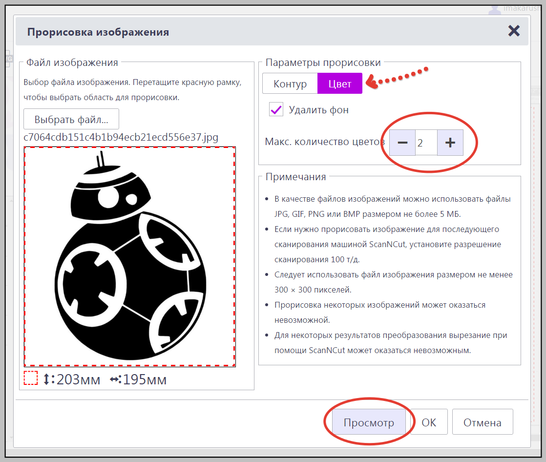
Task: Click the height value 203мм
Action: click(78, 379)
